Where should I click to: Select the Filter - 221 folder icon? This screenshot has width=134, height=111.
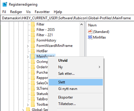point(33,35)
